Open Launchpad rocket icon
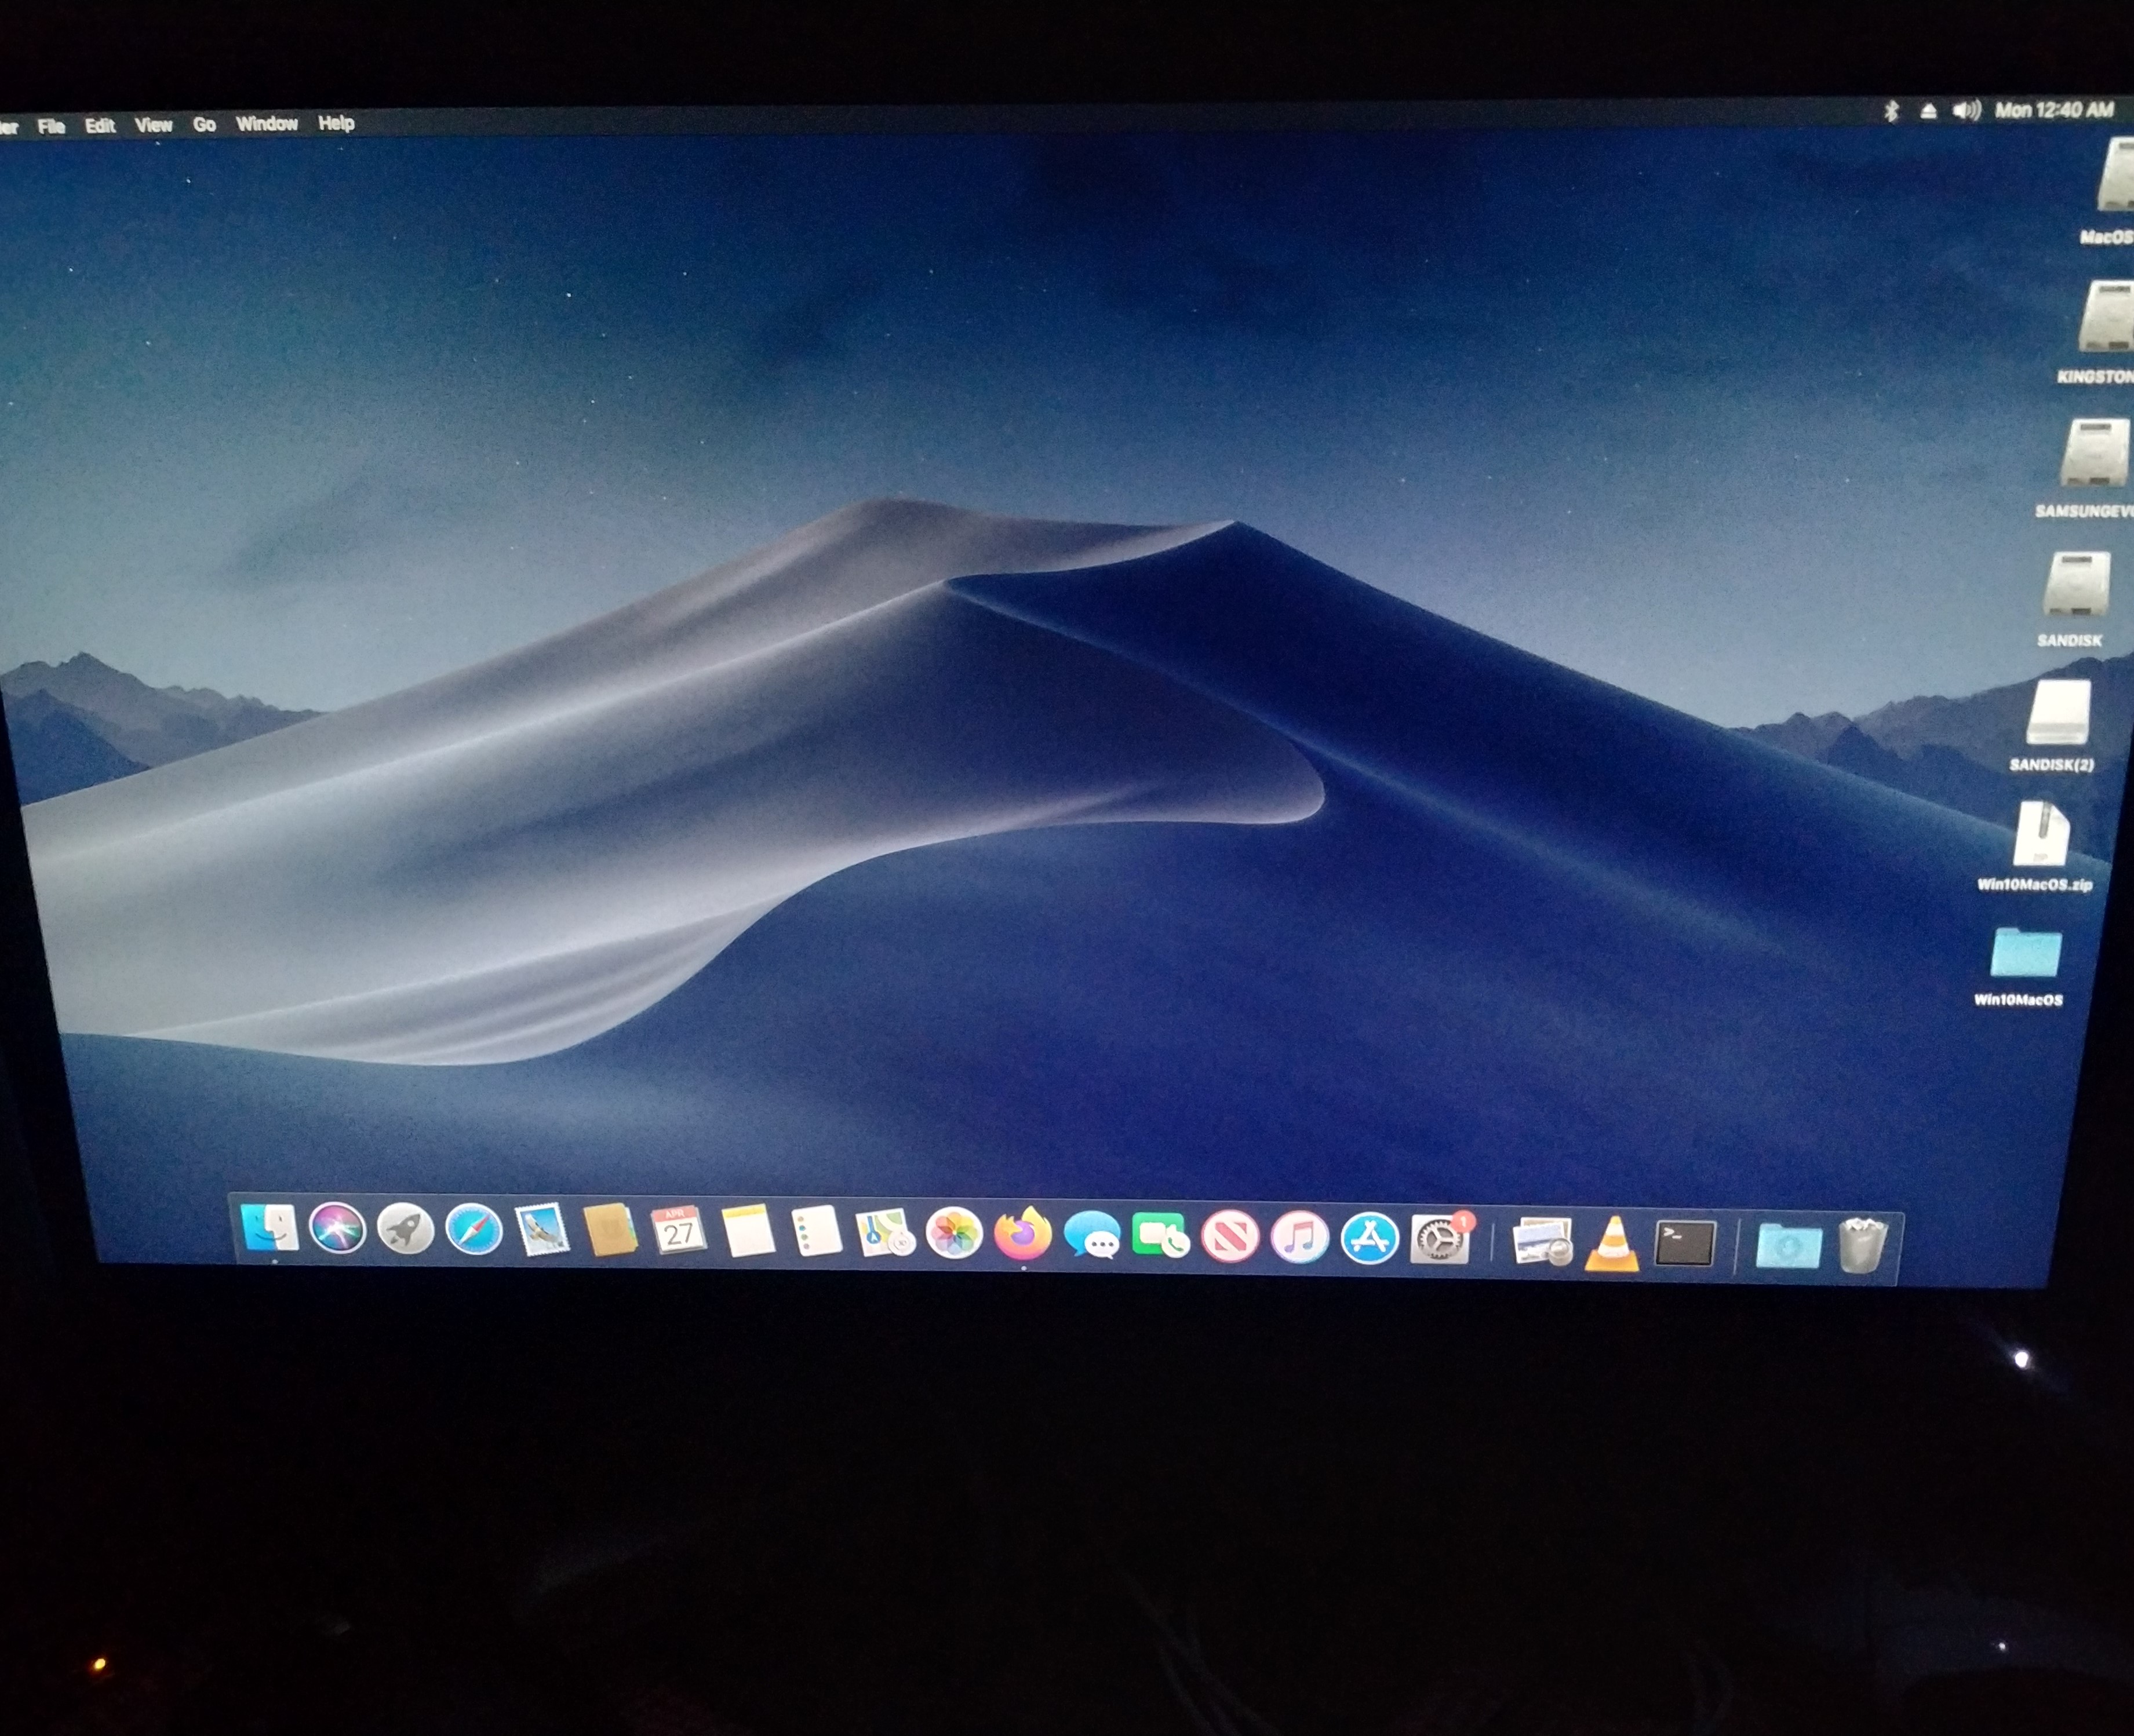Image resolution: width=2134 pixels, height=1736 pixels. click(405, 1230)
